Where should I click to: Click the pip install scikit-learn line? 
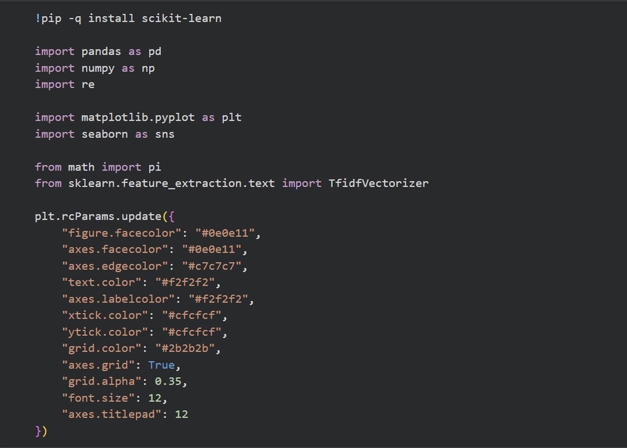[x=128, y=18]
